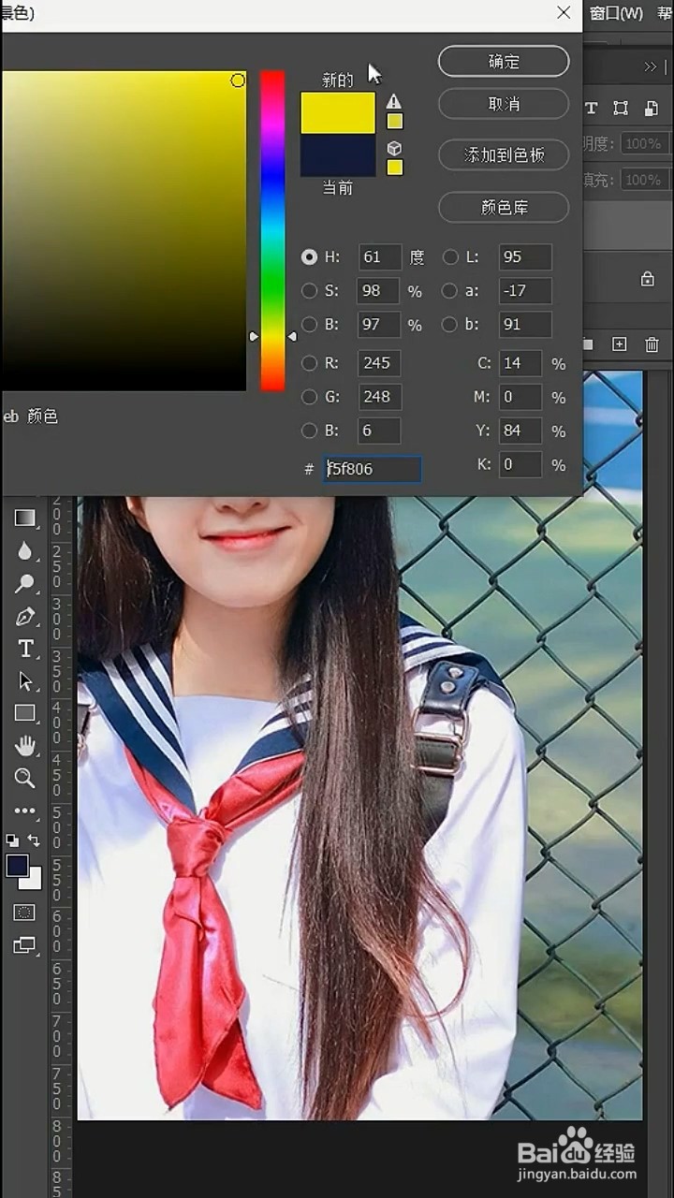Click the saturation-brightness color field
The height and width of the screenshot is (1198, 674).
[x=124, y=230]
